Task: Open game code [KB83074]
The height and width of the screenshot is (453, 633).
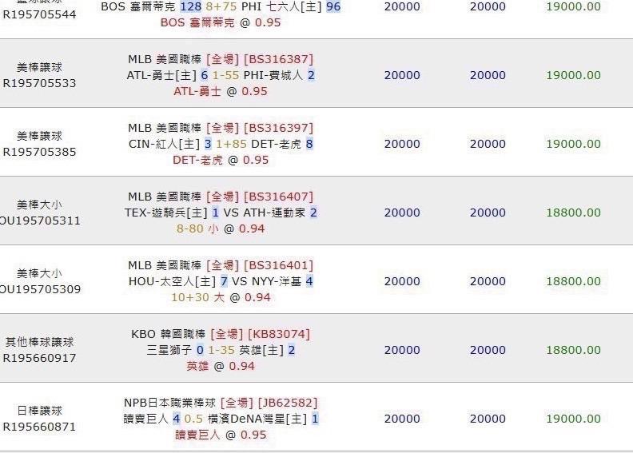Action: tap(279, 334)
